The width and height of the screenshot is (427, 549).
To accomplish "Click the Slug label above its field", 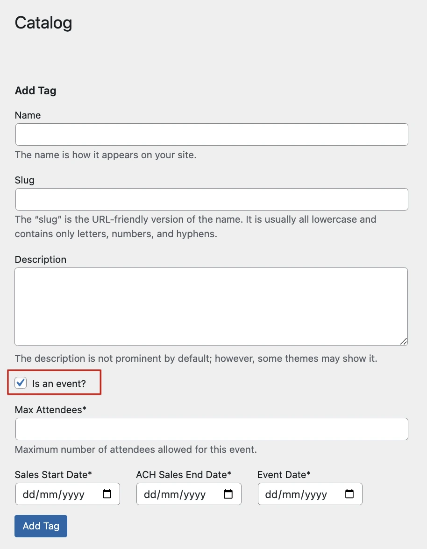I will (x=24, y=180).
